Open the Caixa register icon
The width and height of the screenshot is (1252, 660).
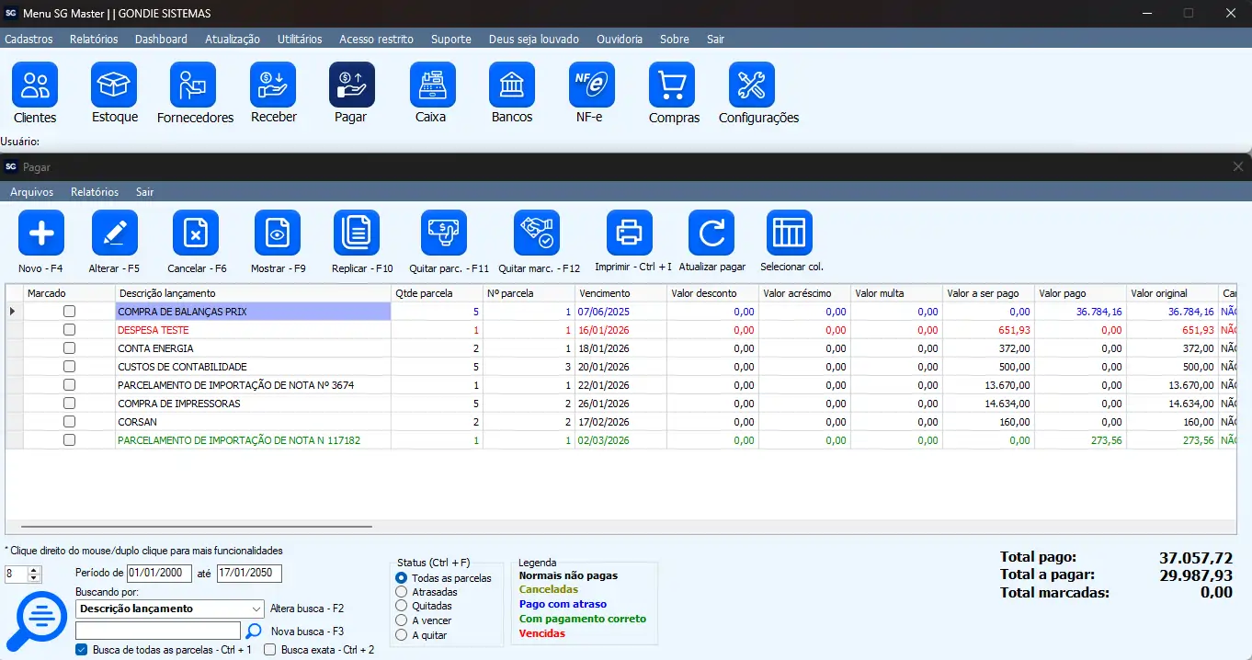(x=432, y=85)
